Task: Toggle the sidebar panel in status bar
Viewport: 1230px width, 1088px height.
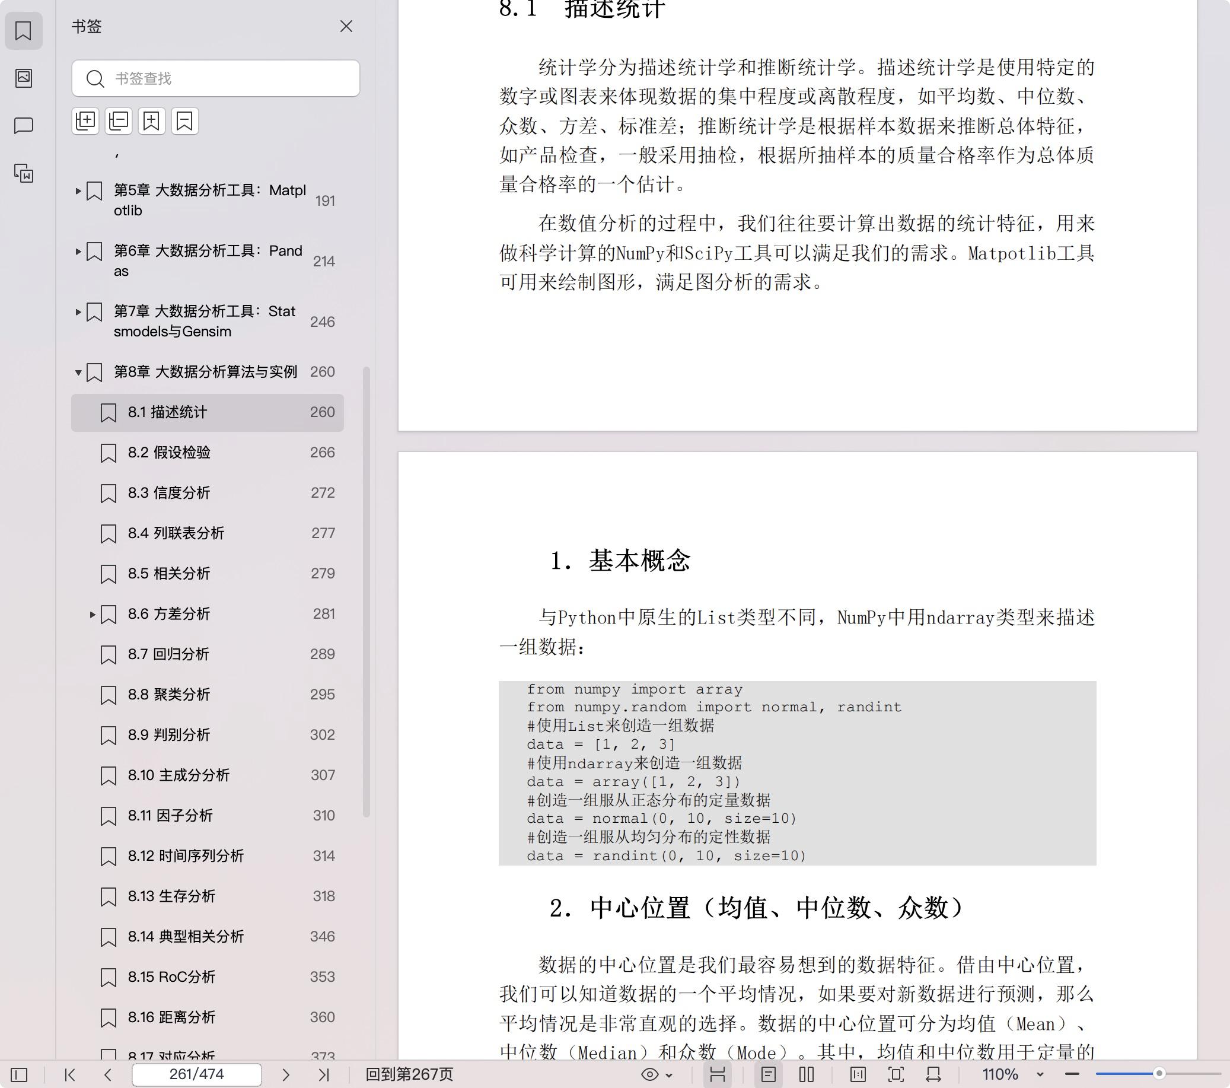Action: pos(19,1075)
